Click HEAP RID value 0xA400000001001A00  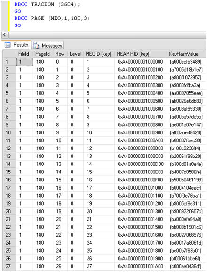pos(140,266)
